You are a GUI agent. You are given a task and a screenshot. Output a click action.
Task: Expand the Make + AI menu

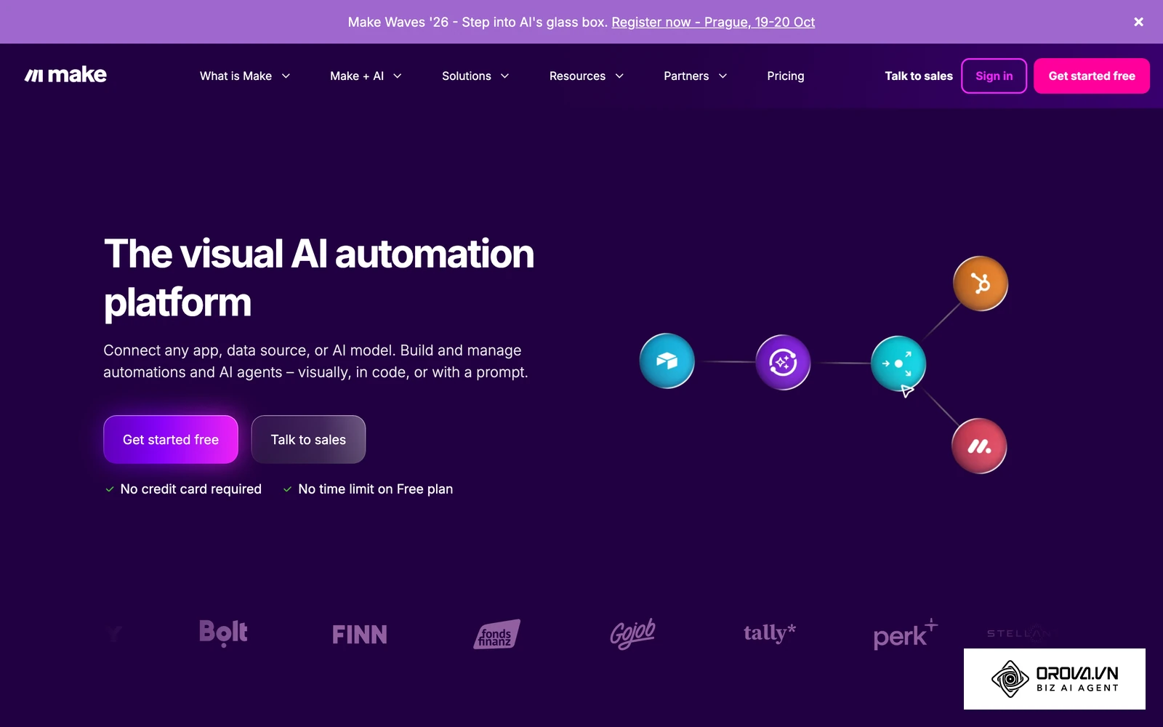pyautogui.click(x=366, y=76)
